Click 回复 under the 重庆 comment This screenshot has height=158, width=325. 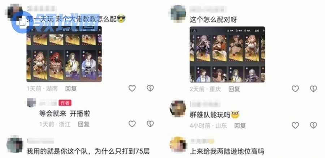click(x=234, y=89)
